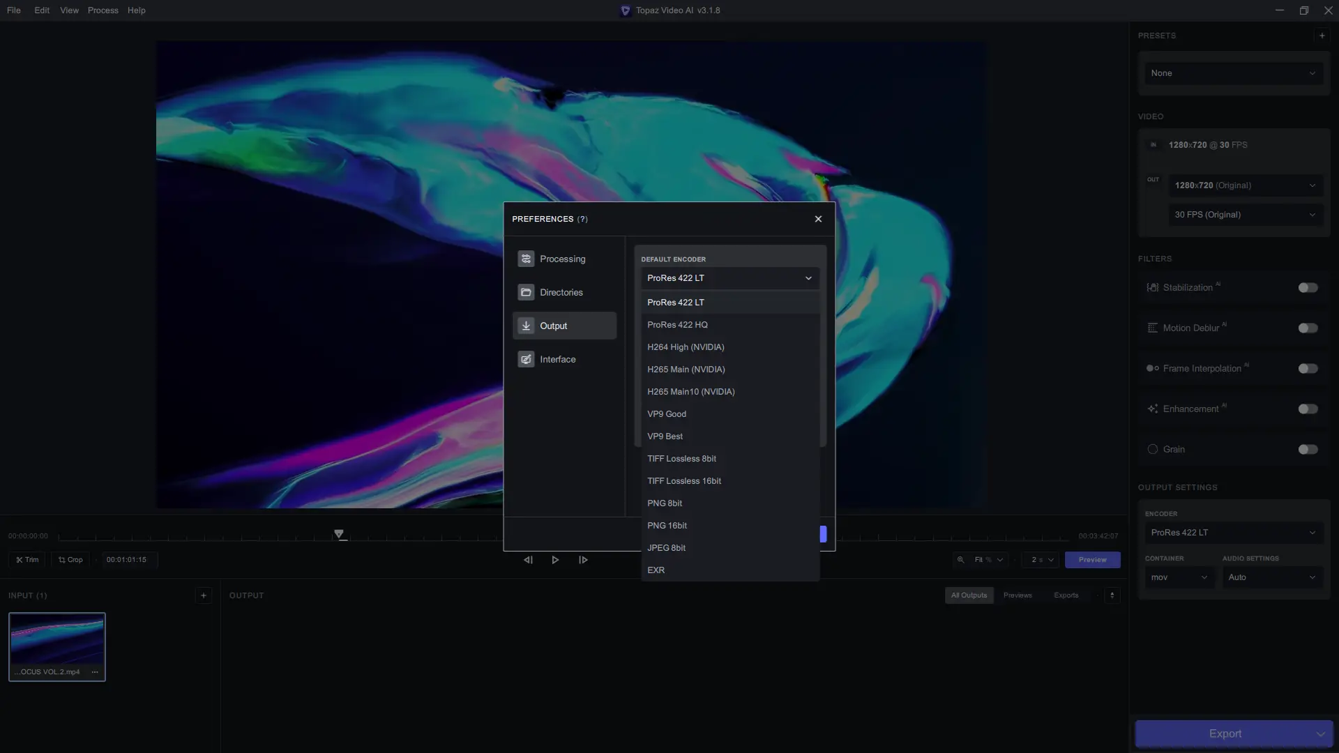Viewport: 1339px width, 753px height.
Task: Expand the Presets None dropdown
Action: (1233, 73)
